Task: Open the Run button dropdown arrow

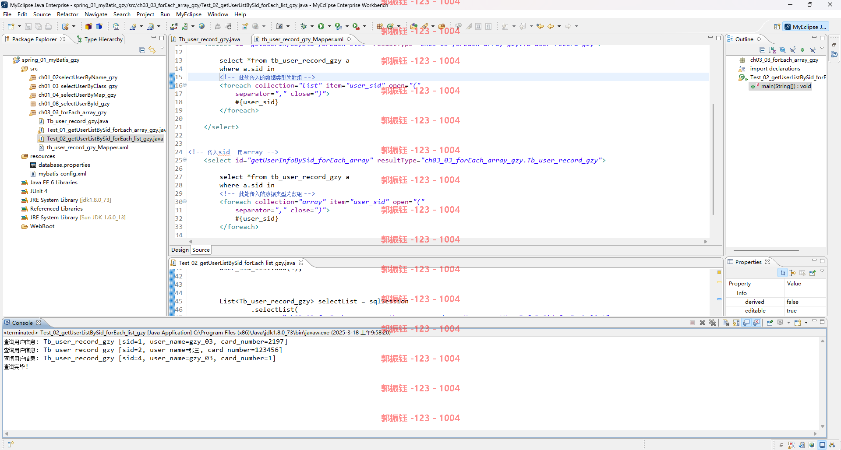Action: [x=329, y=26]
